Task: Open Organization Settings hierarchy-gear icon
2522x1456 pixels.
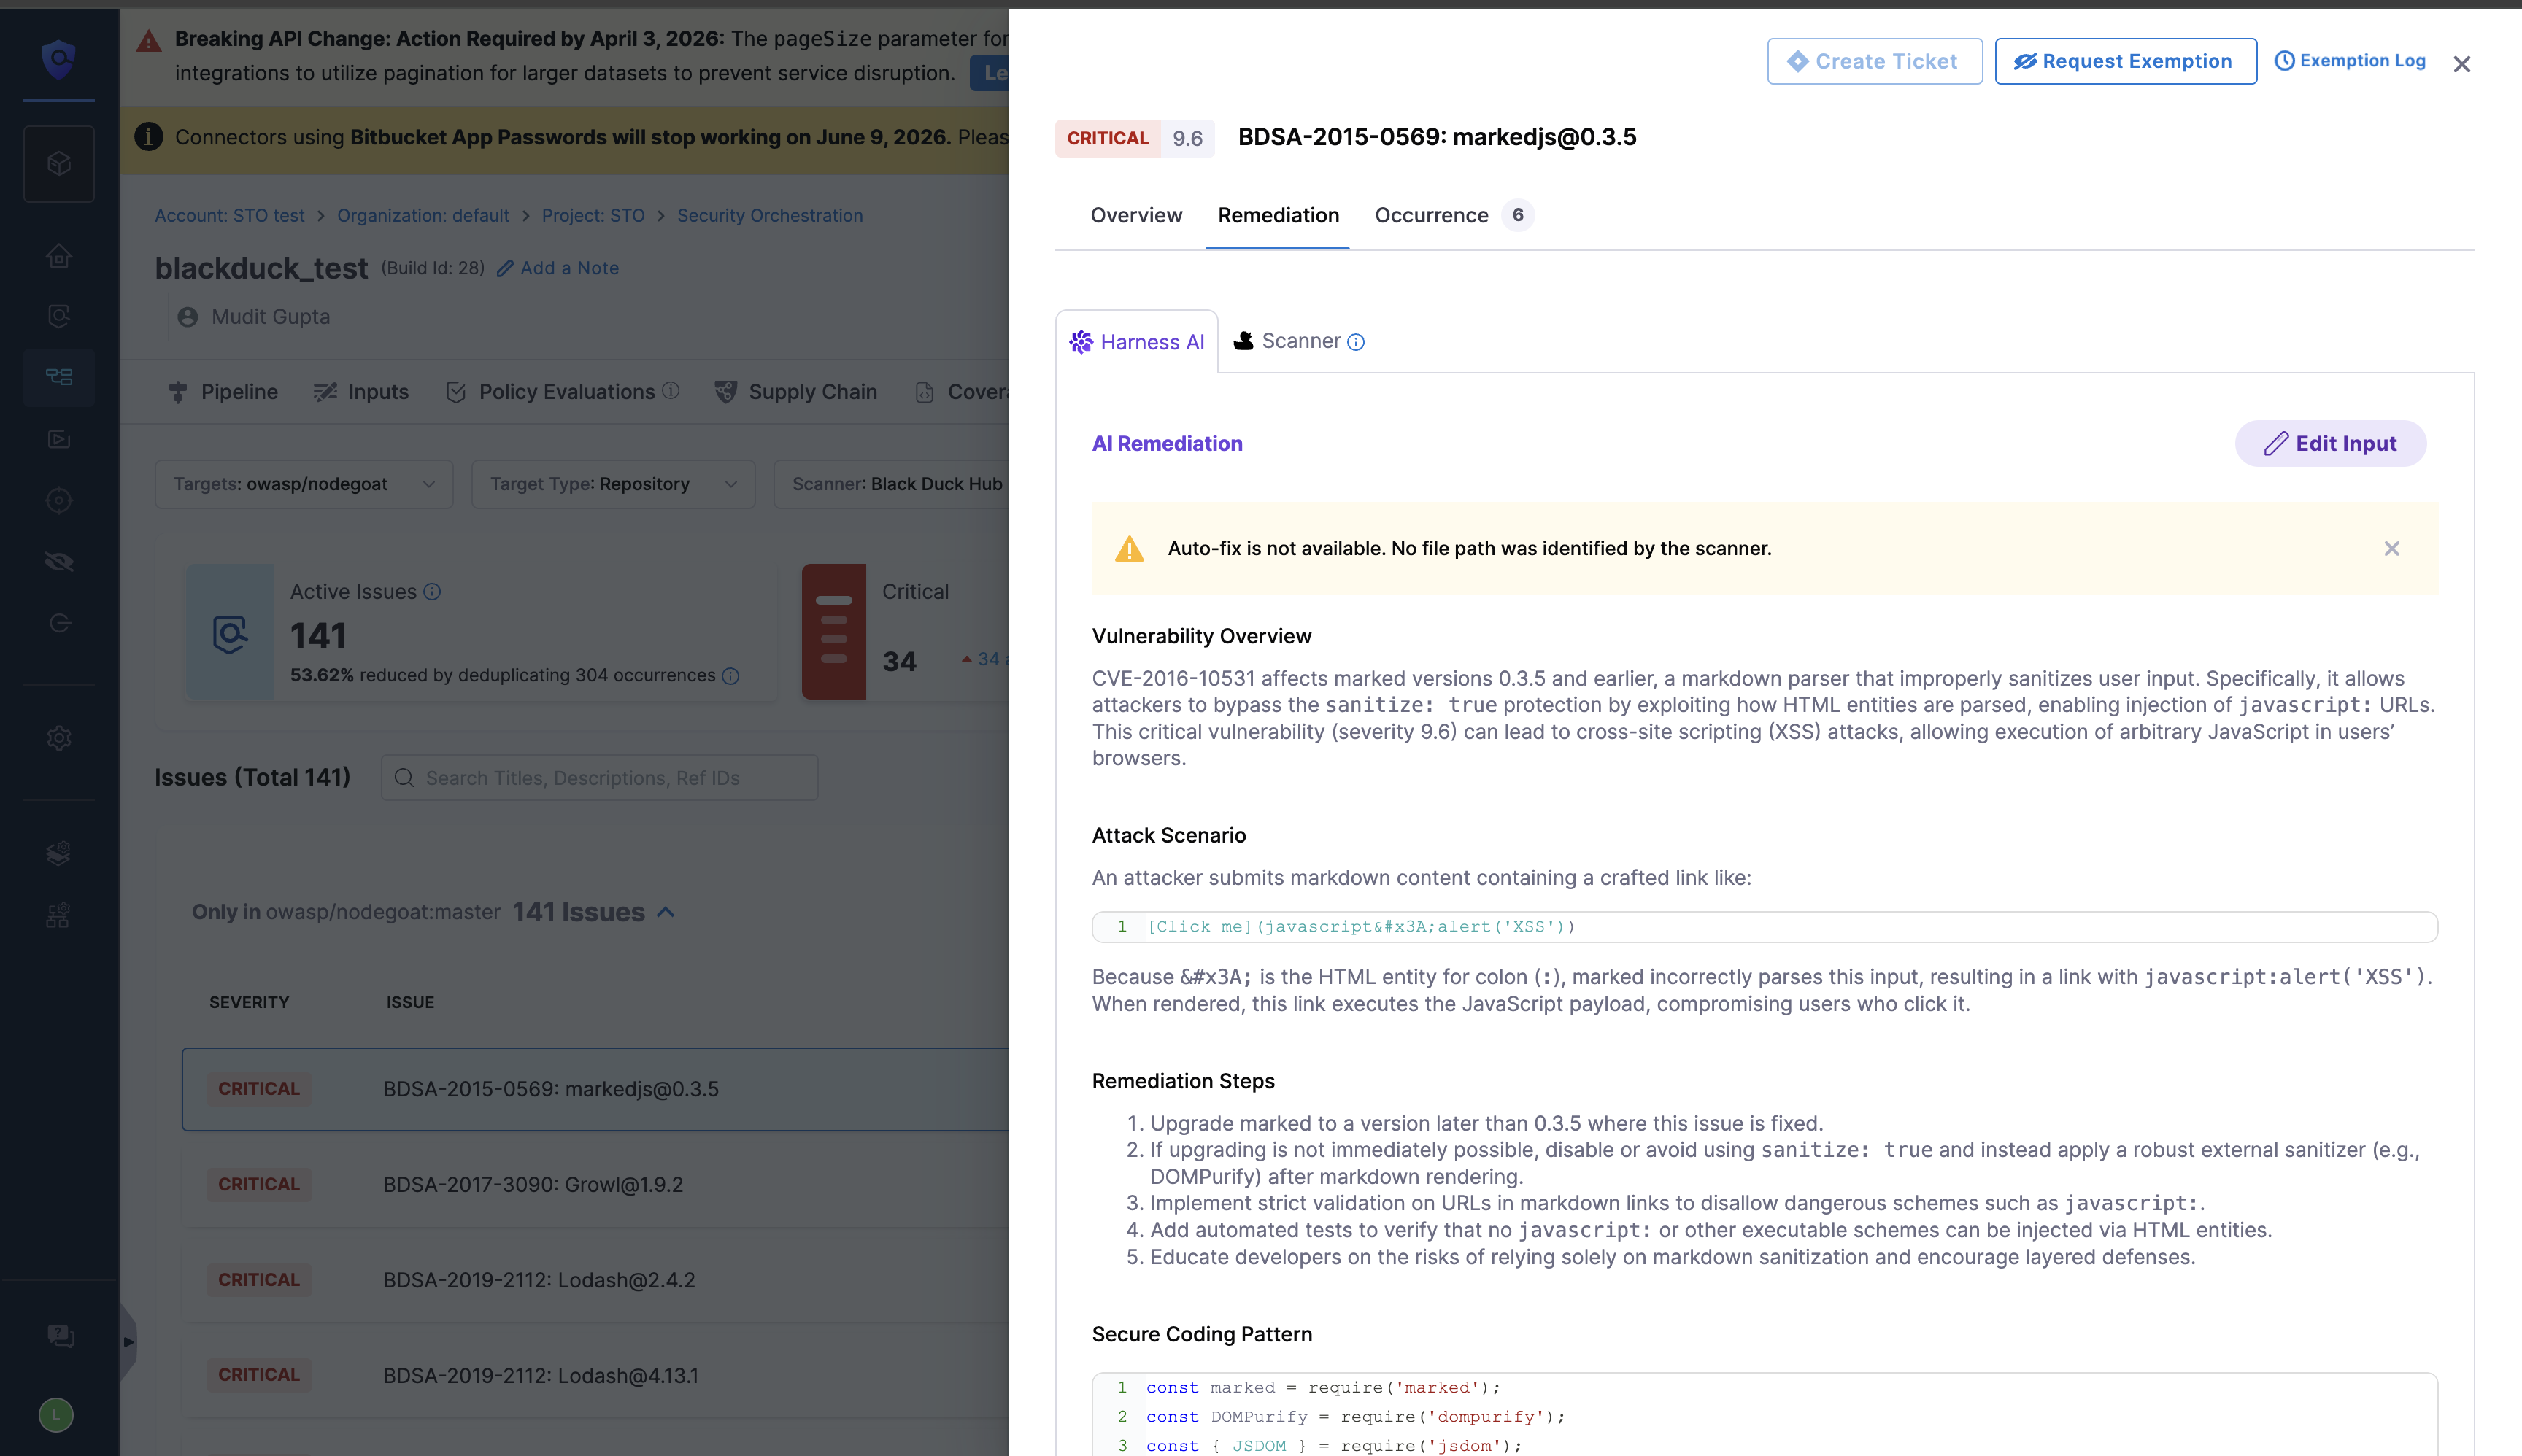Action: (59, 915)
